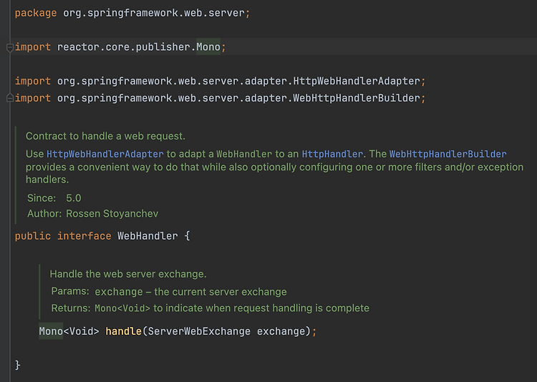Click Void generic type in method signature
This screenshot has width=537, height=382.
81,331
